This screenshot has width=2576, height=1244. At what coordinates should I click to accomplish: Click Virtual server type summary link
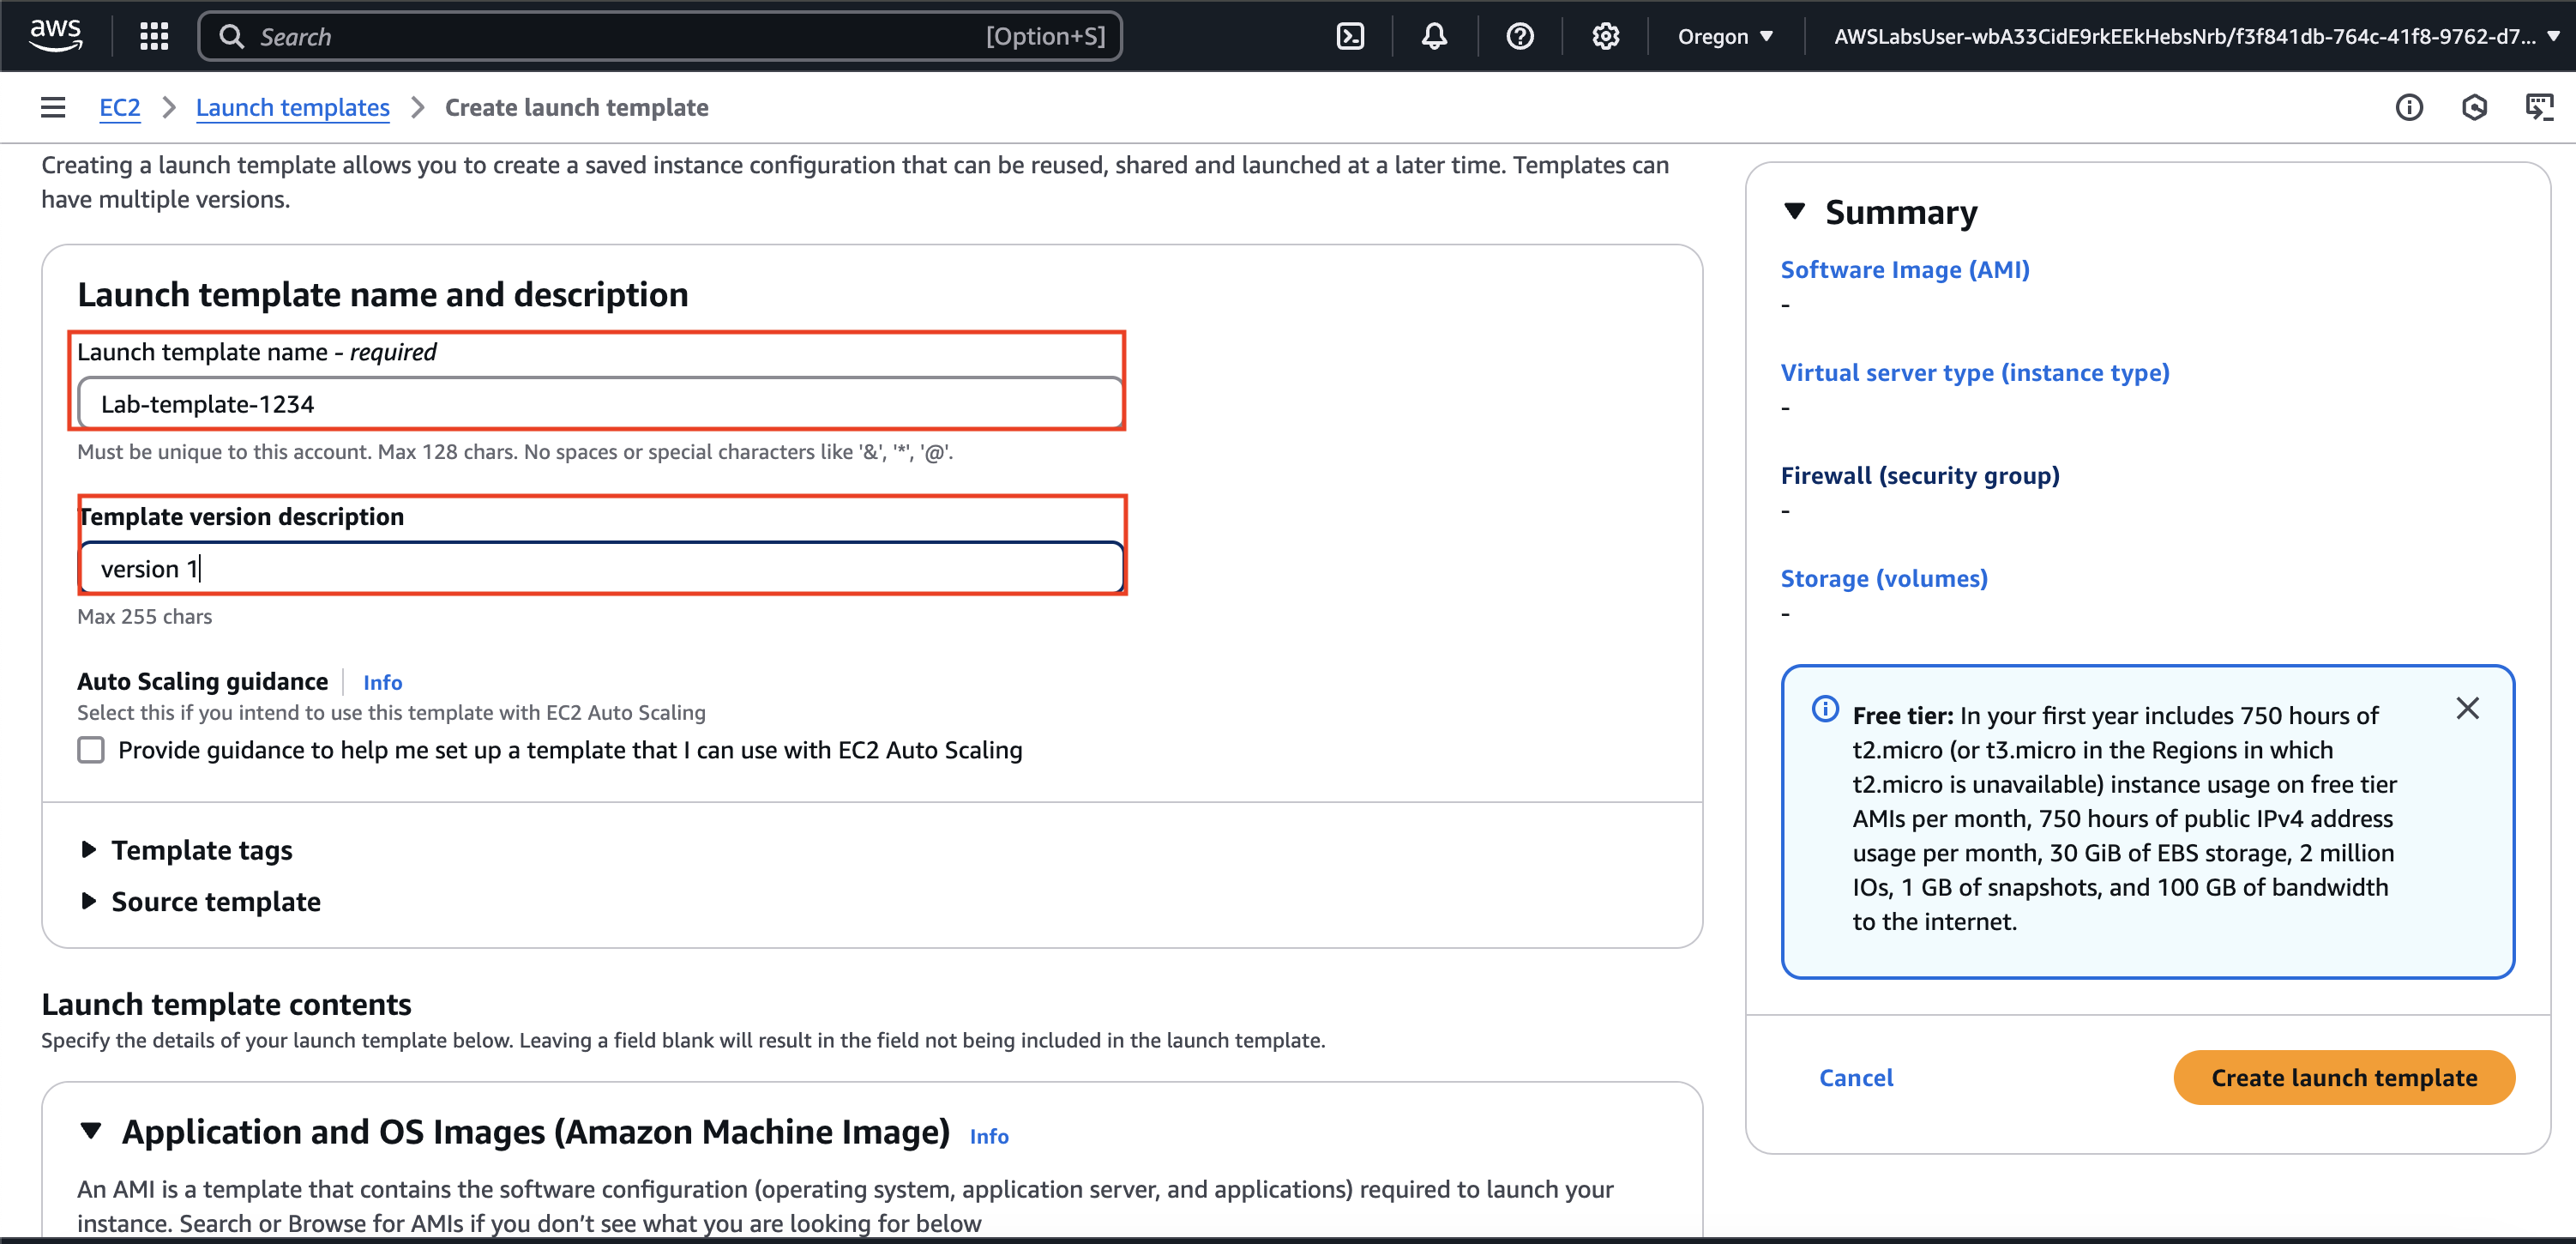point(1975,372)
